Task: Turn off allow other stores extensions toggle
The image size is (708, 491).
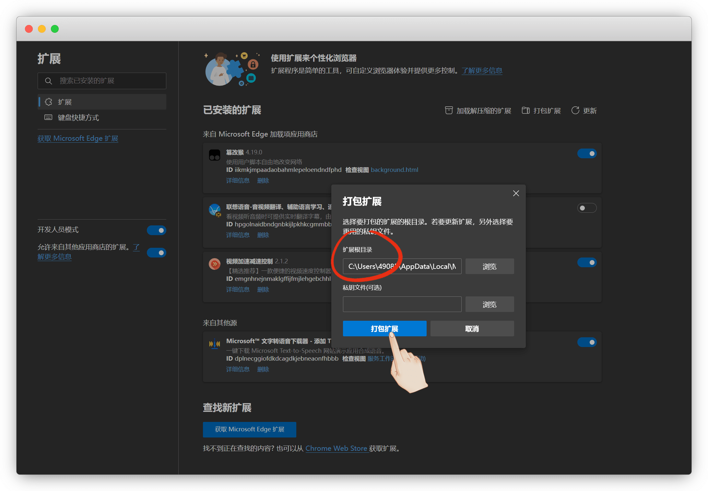Action: pos(156,252)
